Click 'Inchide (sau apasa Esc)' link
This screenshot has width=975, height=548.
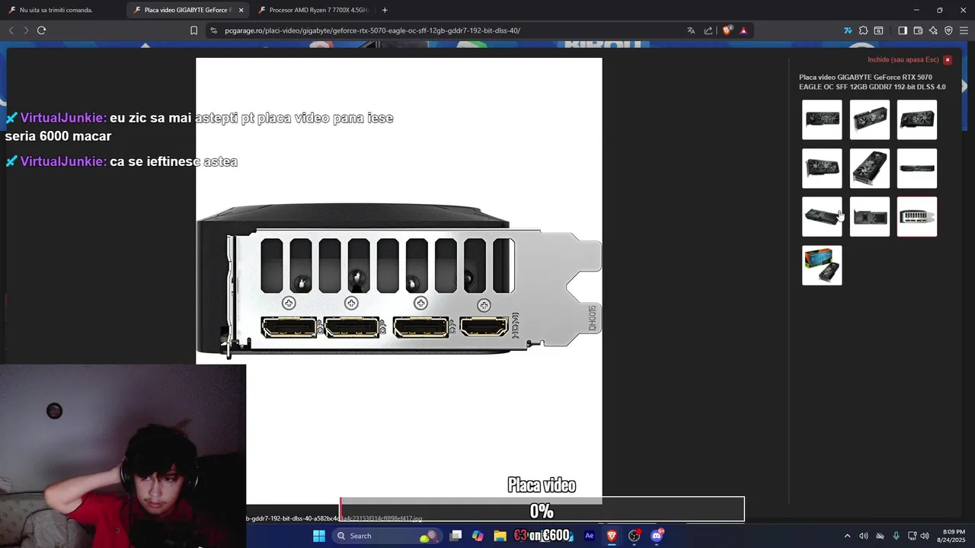point(903,60)
